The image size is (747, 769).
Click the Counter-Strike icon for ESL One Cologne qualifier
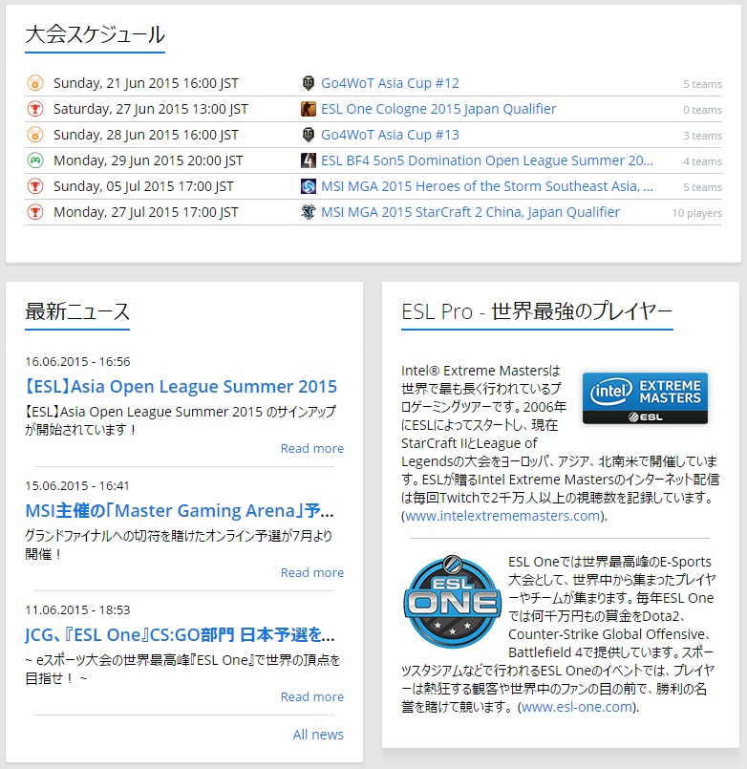(308, 109)
